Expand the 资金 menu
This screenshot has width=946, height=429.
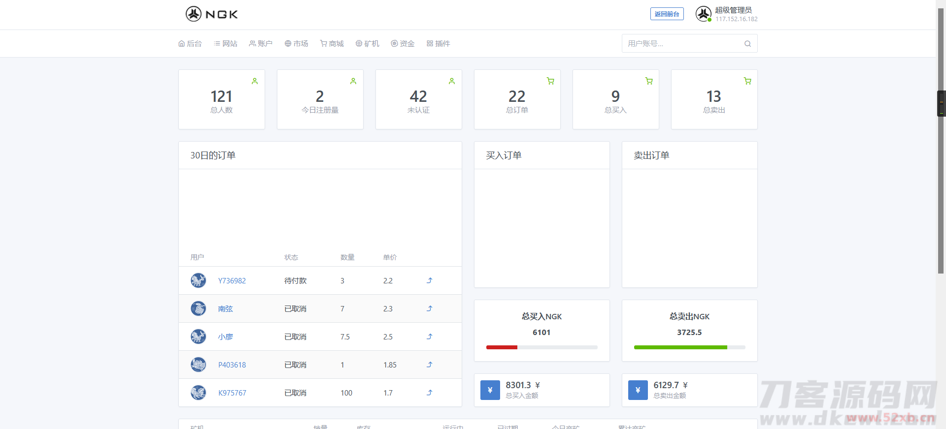403,44
